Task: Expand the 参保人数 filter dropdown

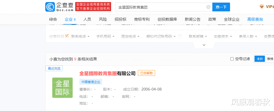Action: coord(248,36)
